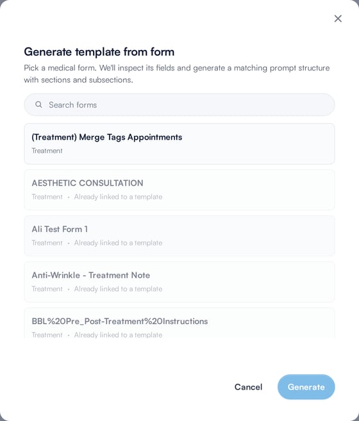
Task: Select (Treatment) Merge Tags Appointments form
Action: [x=180, y=144]
